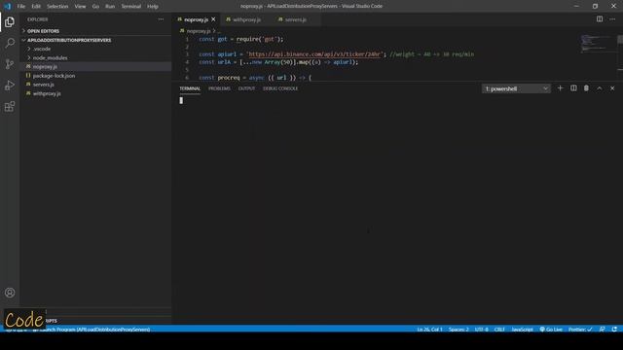This screenshot has width=623, height=350.
Task: Switch to the Problems panel tab
Action: pos(219,88)
